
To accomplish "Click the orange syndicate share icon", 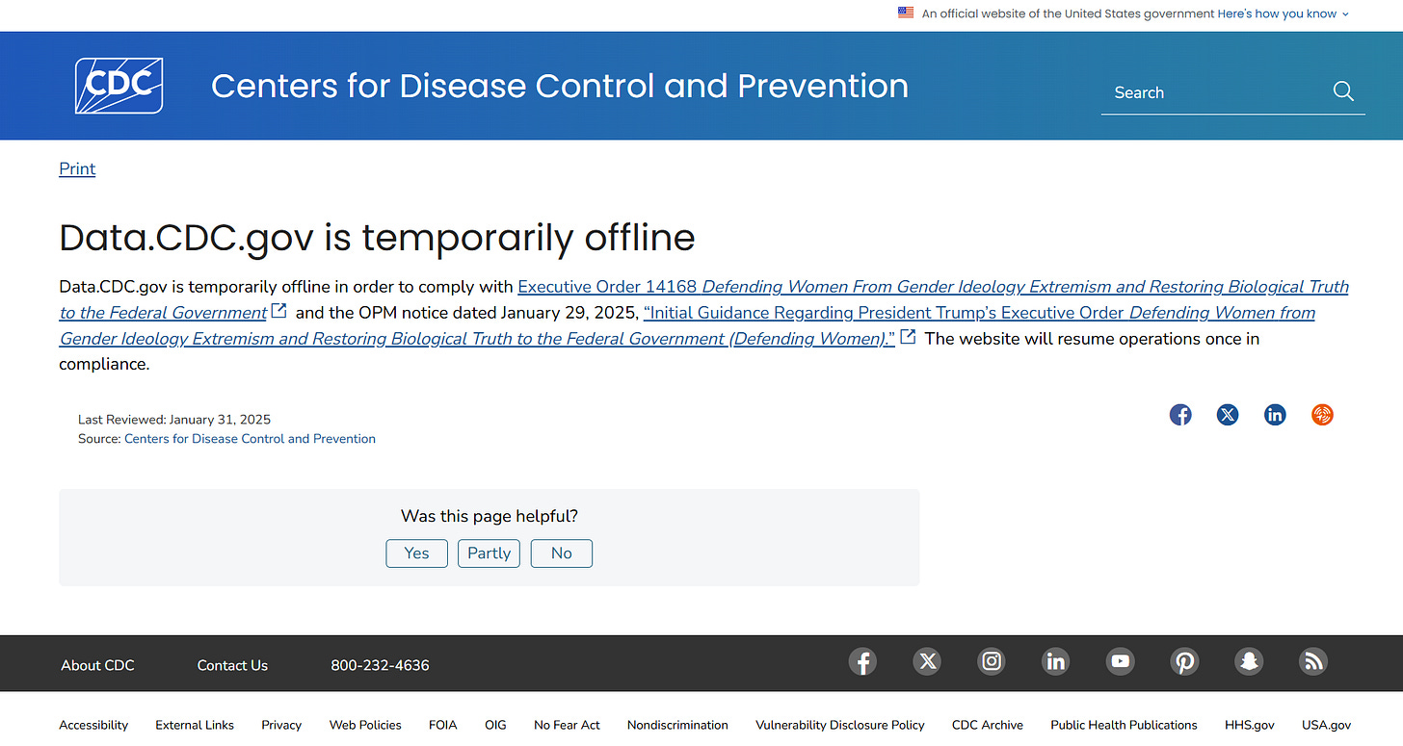I will pos(1322,415).
